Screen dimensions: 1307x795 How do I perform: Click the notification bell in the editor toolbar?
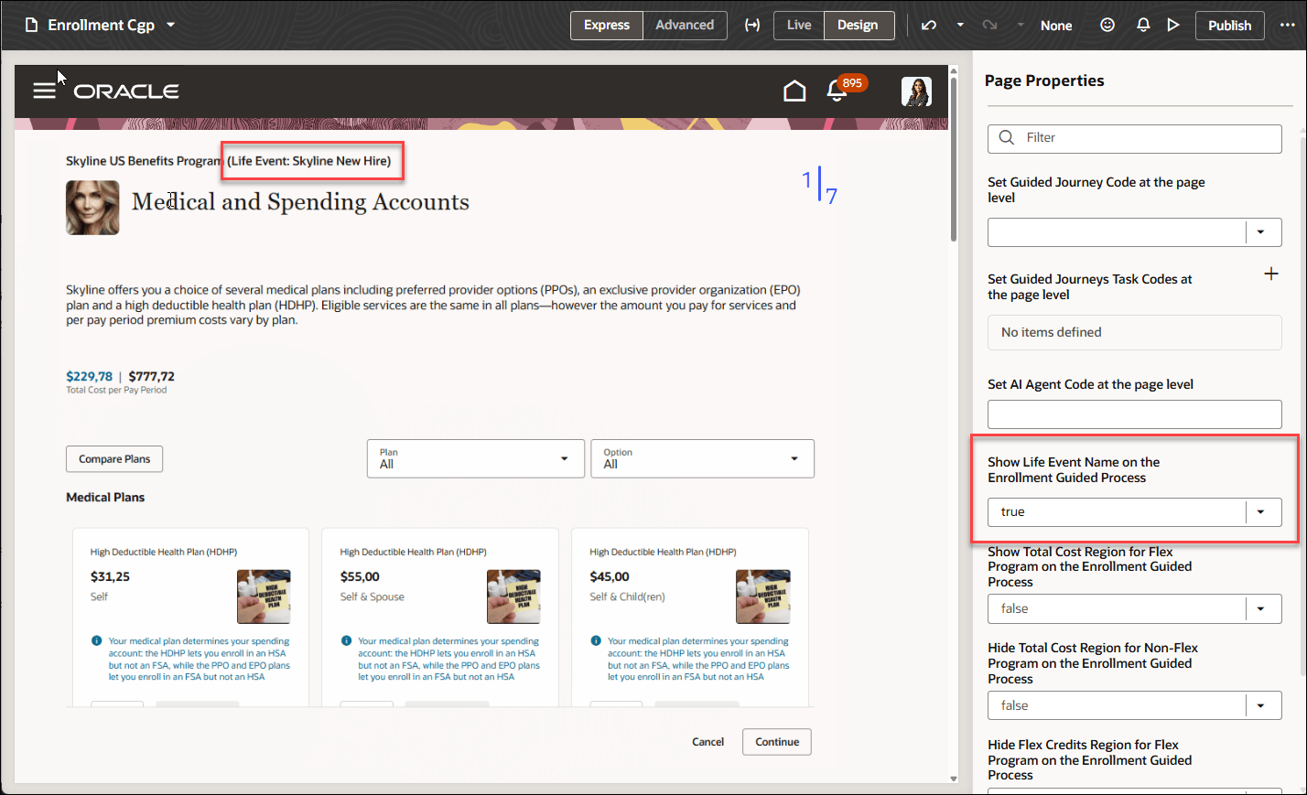click(x=1142, y=25)
